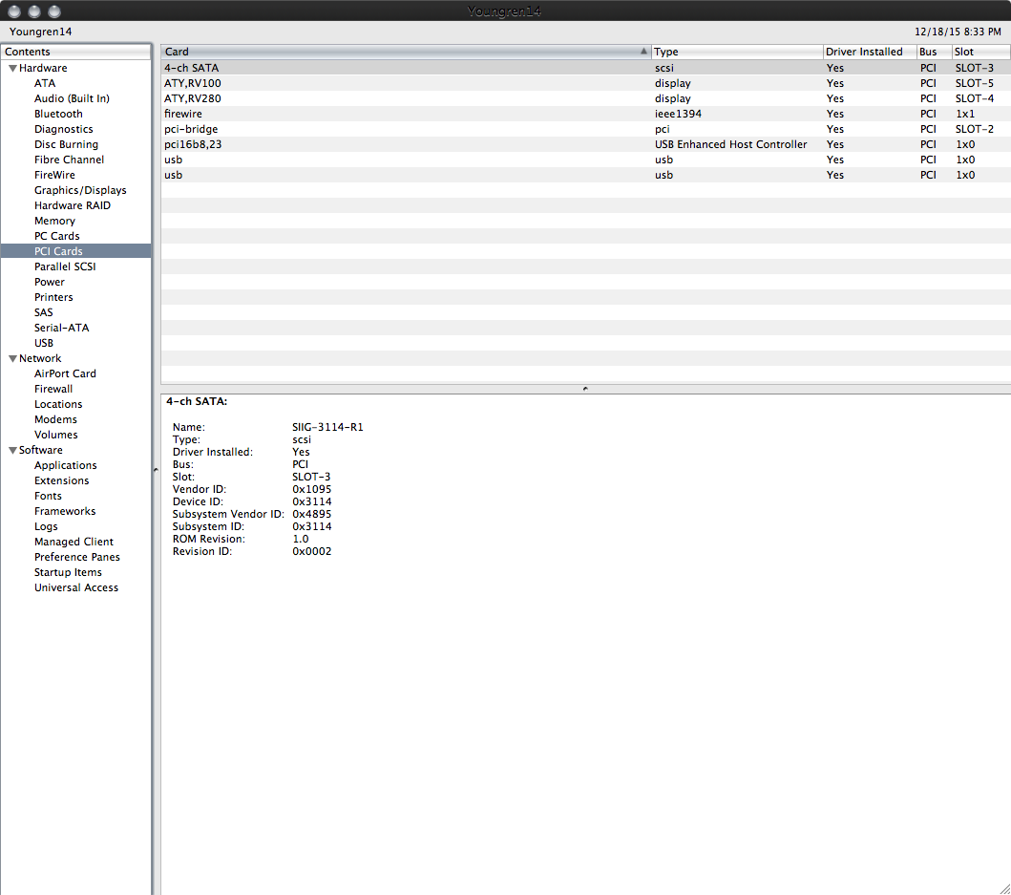Select USB under Hardware
The width and height of the screenshot is (1011, 895).
coord(43,343)
